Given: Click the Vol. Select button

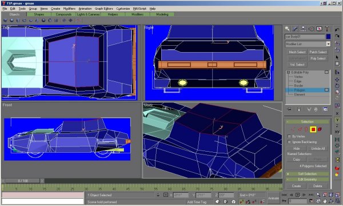Looking at the screenshot, I should (297, 65).
